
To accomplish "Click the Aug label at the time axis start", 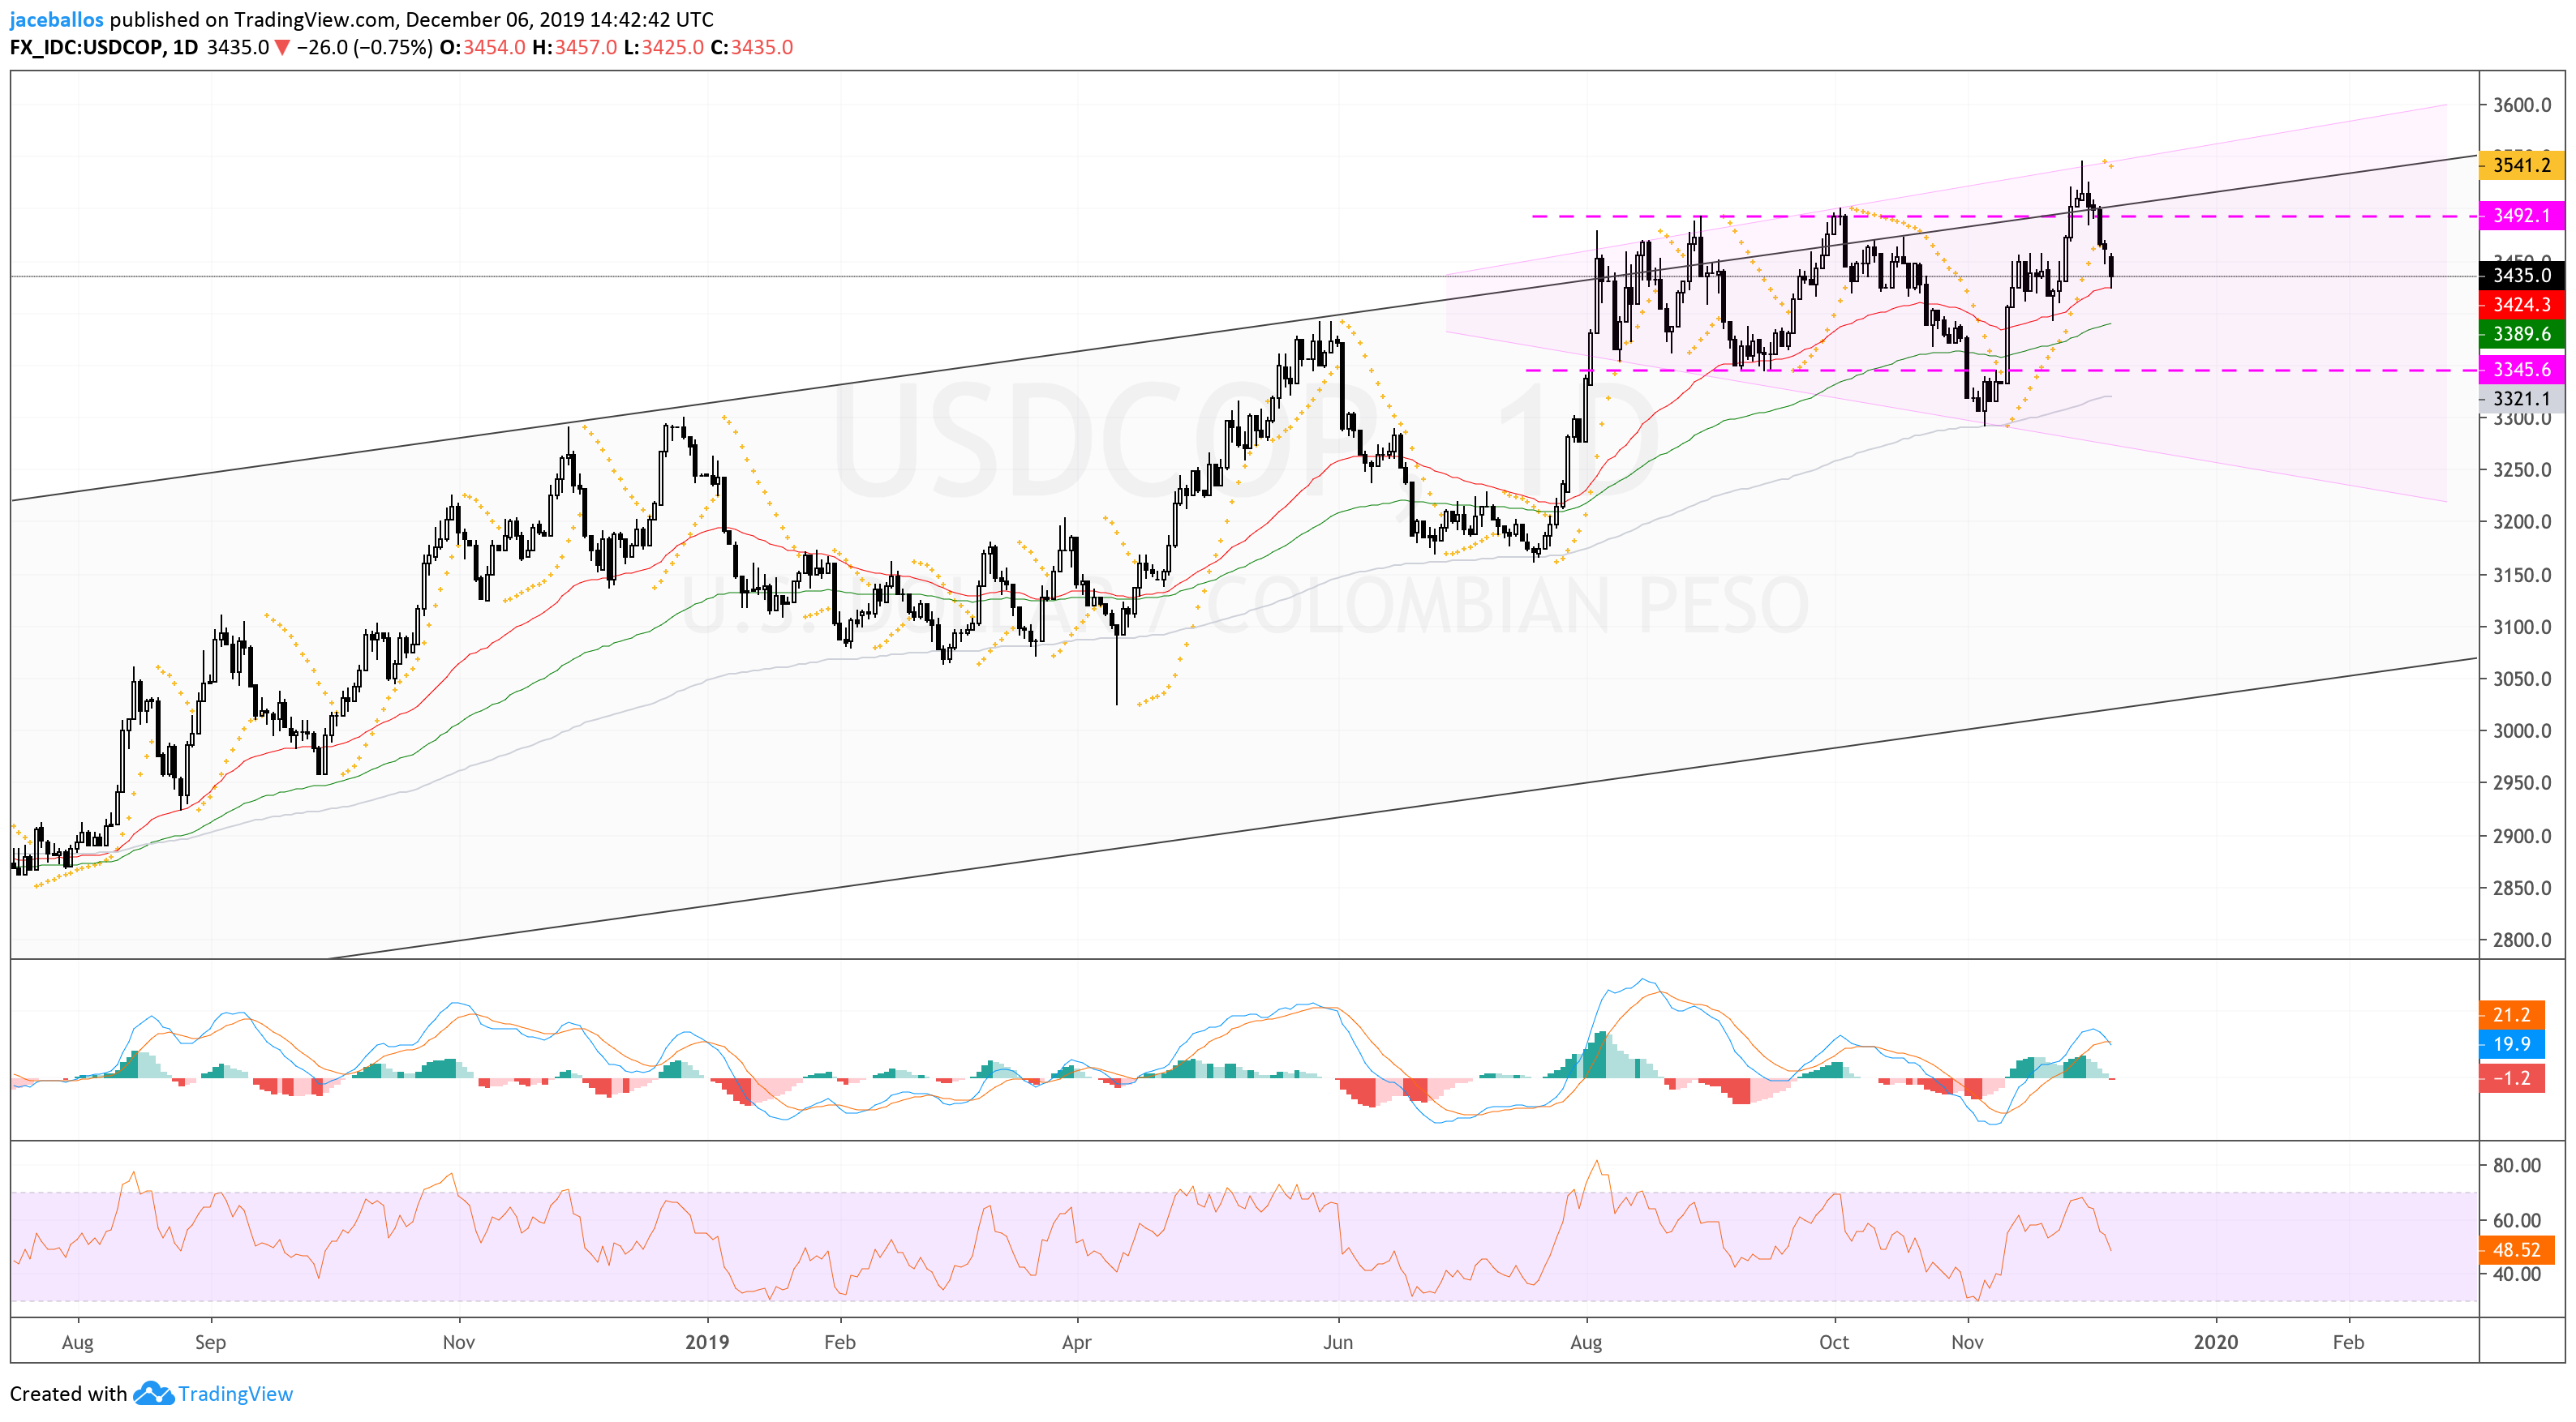I will pyautogui.click(x=78, y=1342).
